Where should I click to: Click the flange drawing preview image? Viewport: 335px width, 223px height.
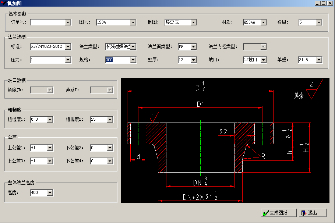[225, 140]
